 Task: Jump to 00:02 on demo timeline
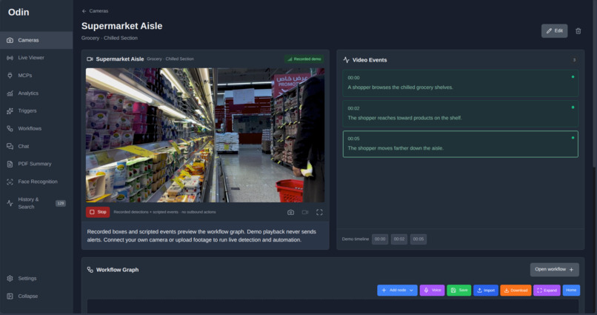399,239
